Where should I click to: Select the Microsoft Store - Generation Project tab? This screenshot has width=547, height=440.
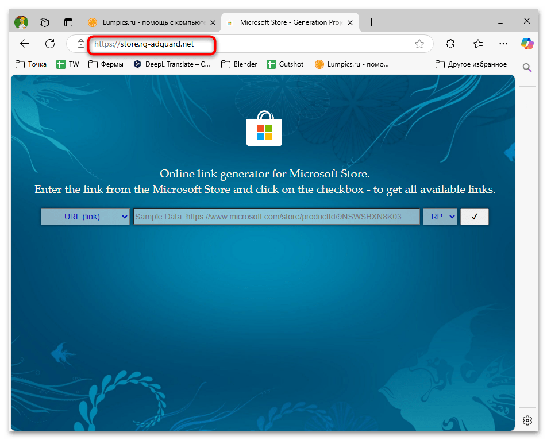click(x=290, y=22)
